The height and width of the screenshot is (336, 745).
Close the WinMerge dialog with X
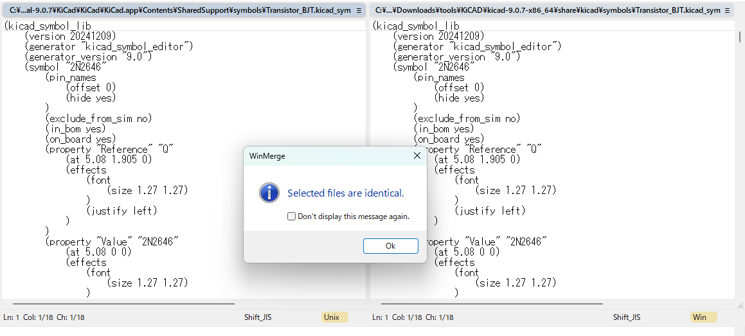417,155
